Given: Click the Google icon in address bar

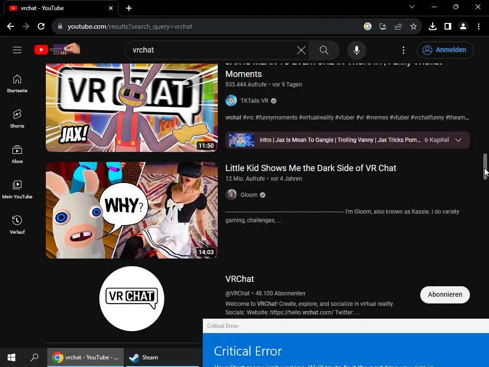Looking at the screenshot, I should click(368, 27).
